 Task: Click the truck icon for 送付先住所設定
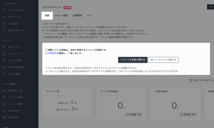coord(4,67)
